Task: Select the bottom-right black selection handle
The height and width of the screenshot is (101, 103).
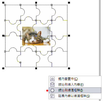Action: pos(69,69)
